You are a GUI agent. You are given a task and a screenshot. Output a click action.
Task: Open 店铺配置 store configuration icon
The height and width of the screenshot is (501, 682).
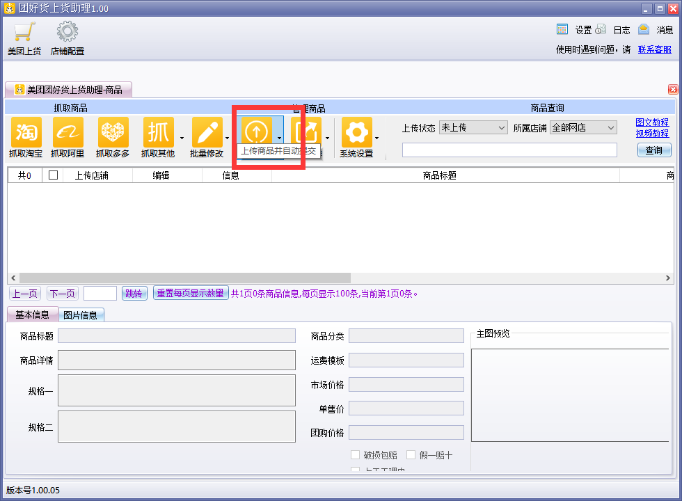coord(68,32)
